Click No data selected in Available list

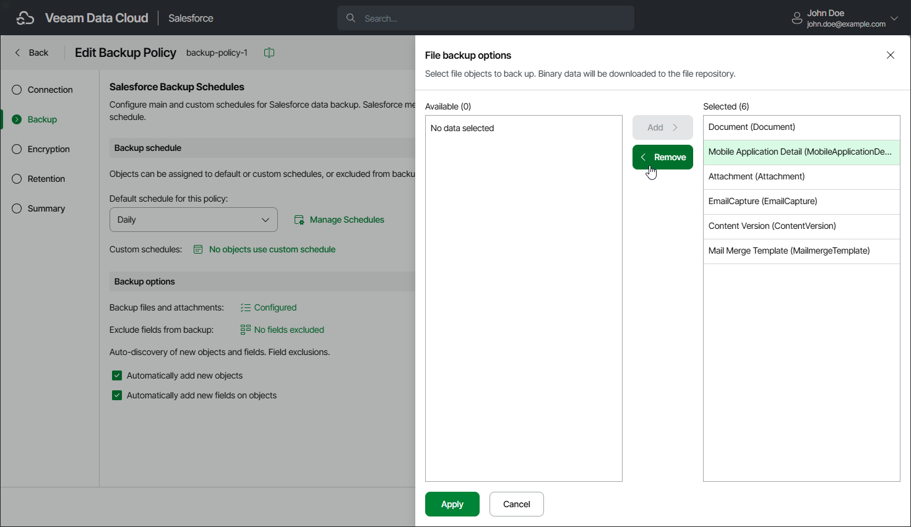tap(462, 128)
